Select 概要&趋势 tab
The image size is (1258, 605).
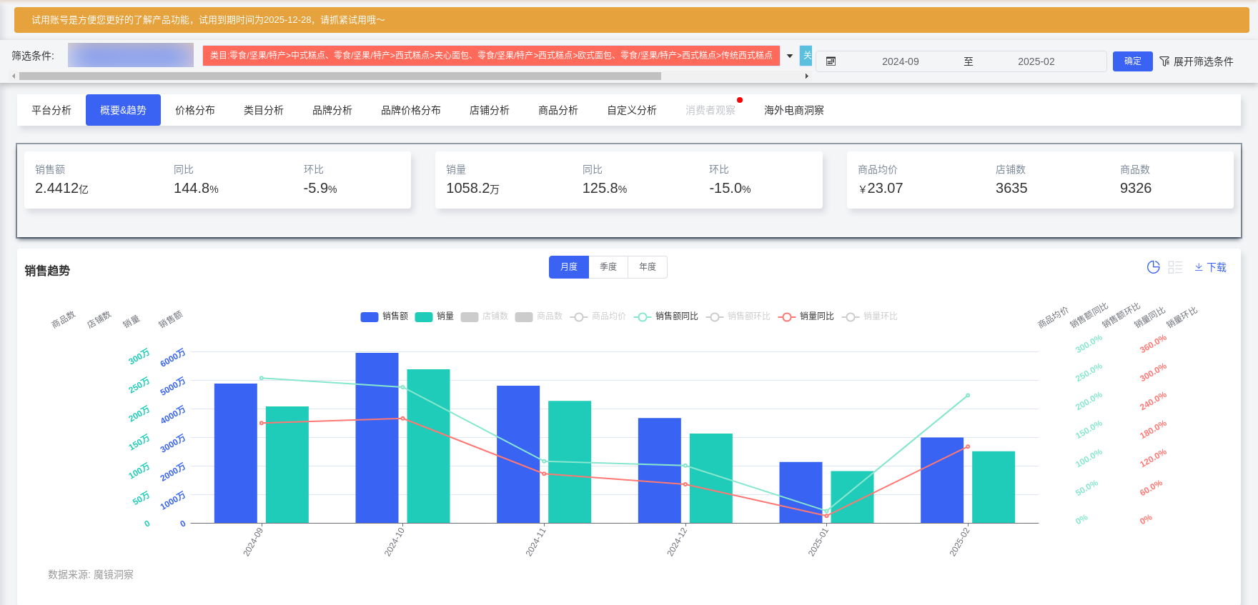pyautogui.click(x=123, y=110)
